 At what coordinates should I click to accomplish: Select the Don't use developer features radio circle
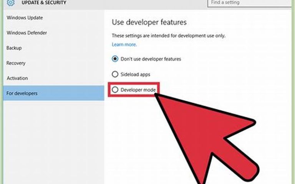click(x=115, y=59)
